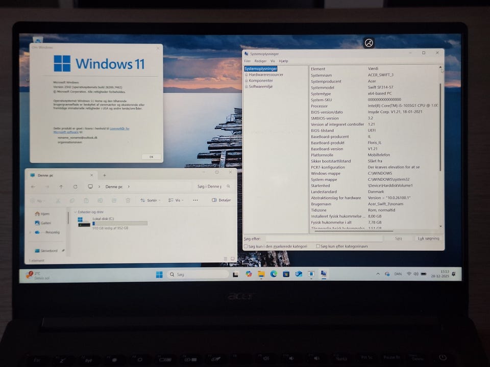Open Lokal disk (C:) drive icon
Image resolution: width=490 pixels, height=367 pixels.
(84, 222)
